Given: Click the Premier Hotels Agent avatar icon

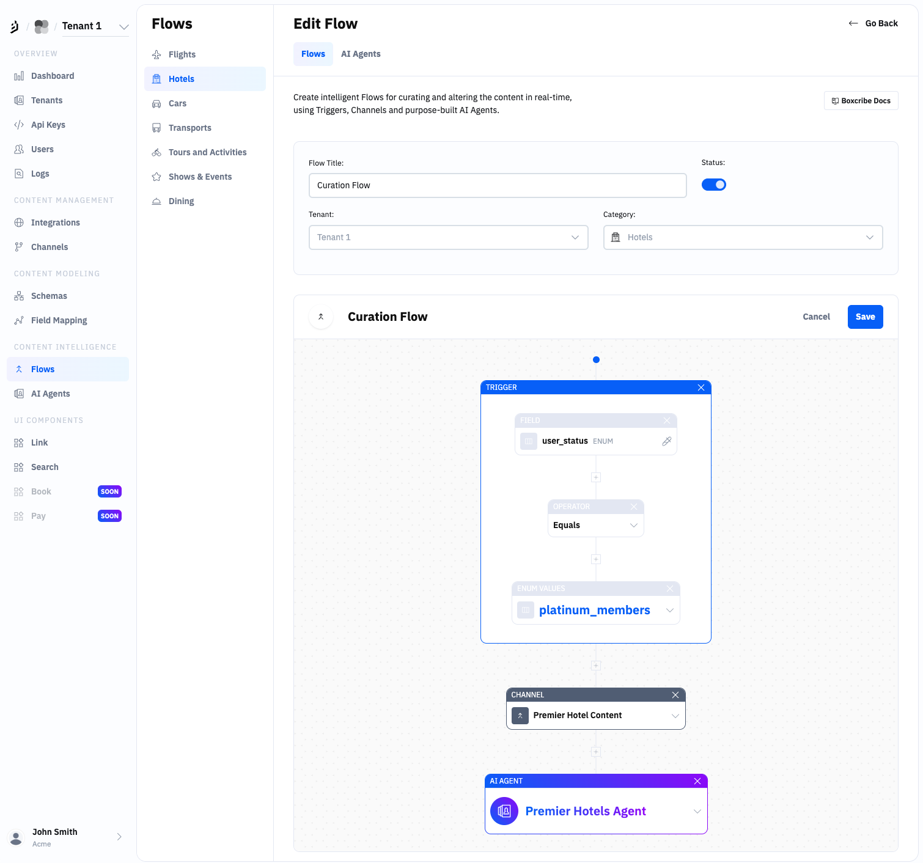Looking at the screenshot, I should click(504, 811).
